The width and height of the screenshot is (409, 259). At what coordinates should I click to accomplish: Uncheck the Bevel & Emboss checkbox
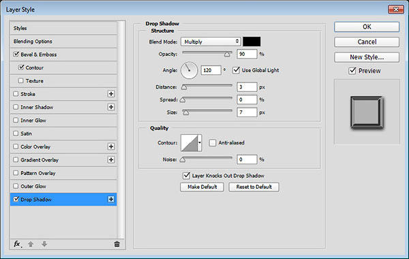tap(16, 55)
